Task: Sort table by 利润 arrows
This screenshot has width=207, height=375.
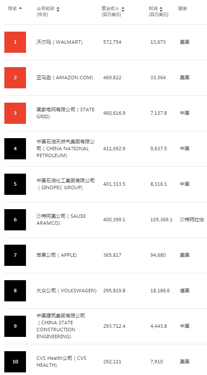Action: coord(161,9)
